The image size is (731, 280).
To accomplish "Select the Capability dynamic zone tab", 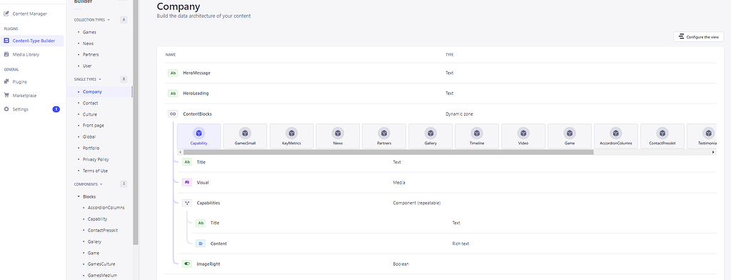I will tap(199, 136).
